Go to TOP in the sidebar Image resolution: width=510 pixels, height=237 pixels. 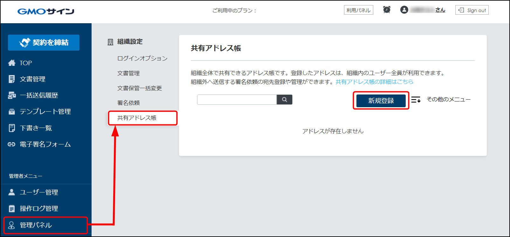(x=26, y=63)
